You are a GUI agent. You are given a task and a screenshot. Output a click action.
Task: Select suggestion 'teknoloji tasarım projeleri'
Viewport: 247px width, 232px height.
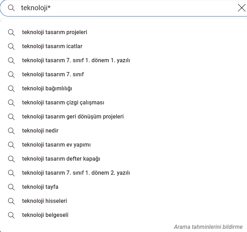[x=54, y=32]
